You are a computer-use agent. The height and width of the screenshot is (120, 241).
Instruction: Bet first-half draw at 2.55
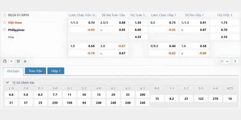(224, 37)
